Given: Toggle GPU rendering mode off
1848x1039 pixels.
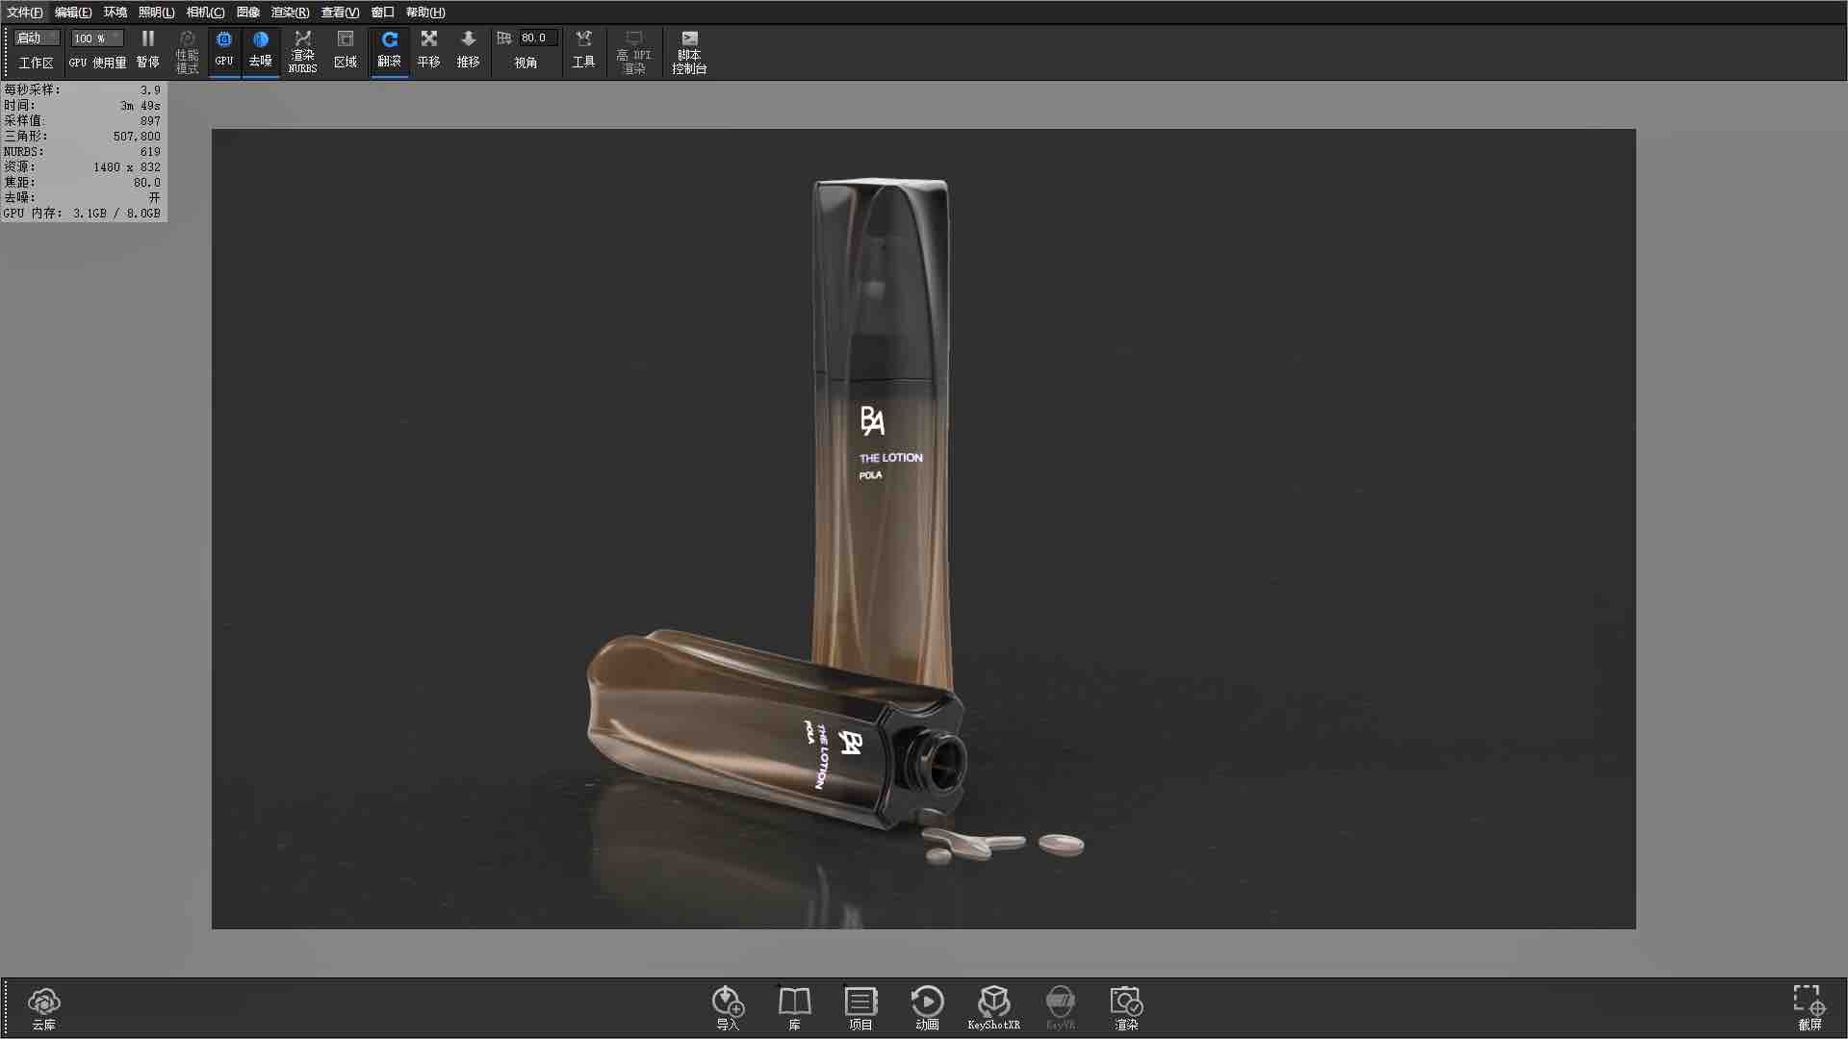Looking at the screenshot, I should [x=223, y=50].
